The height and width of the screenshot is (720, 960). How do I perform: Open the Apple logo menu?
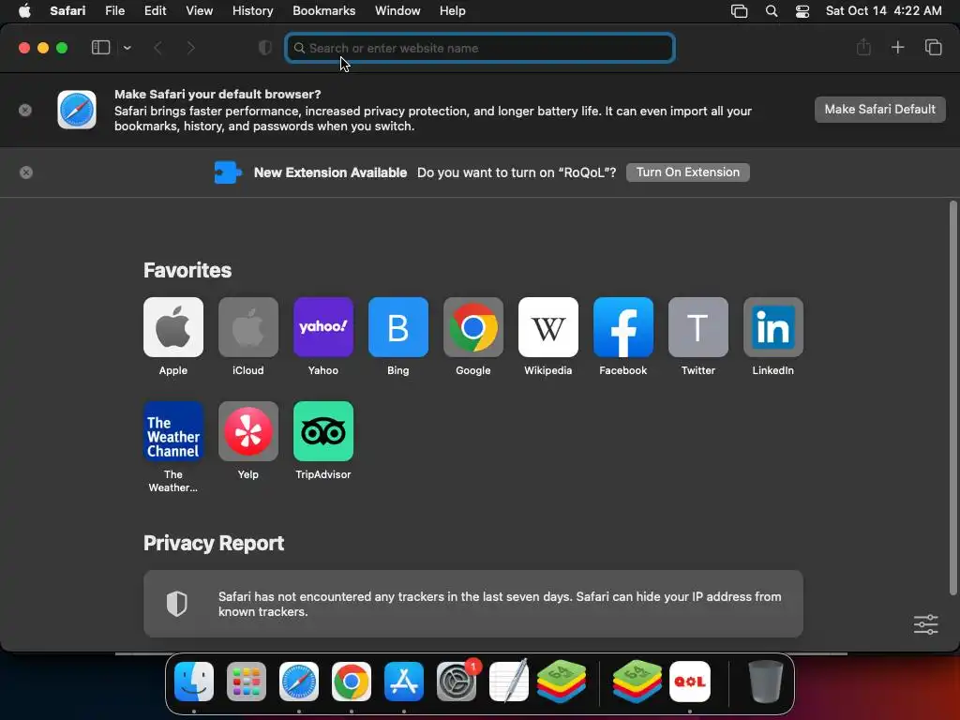(x=24, y=10)
